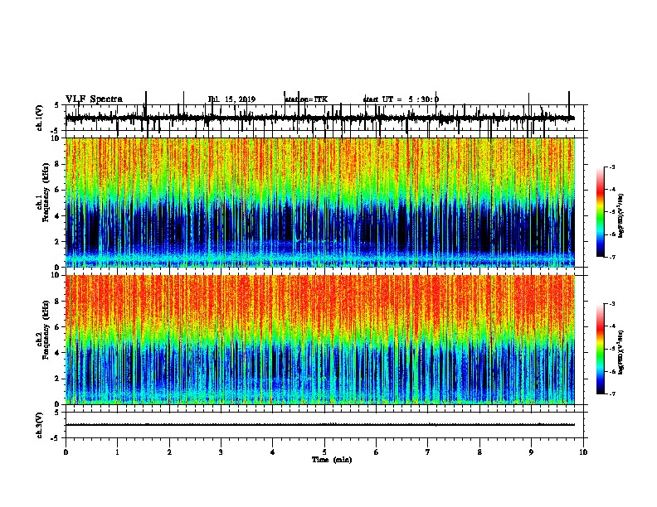The height and width of the screenshot is (507, 657).
Task: Click the 7 minute tick label on time axis
Action: coord(427,452)
